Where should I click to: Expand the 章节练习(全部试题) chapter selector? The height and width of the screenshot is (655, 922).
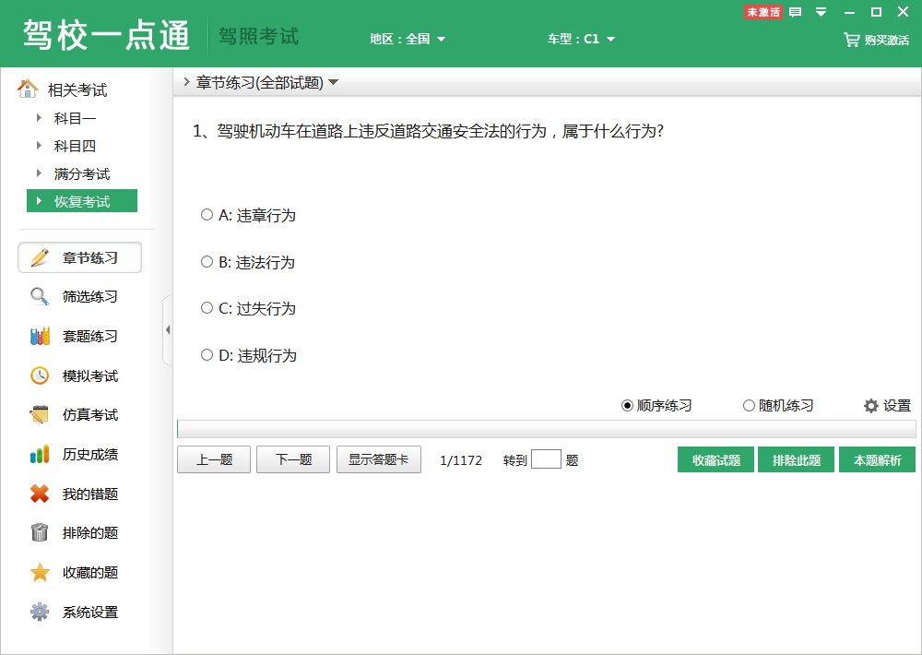pos(263,81)
